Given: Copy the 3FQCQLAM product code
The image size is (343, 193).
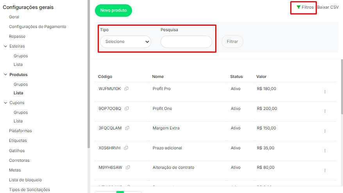Looking at the screenshot, I should tap(127, 128).
